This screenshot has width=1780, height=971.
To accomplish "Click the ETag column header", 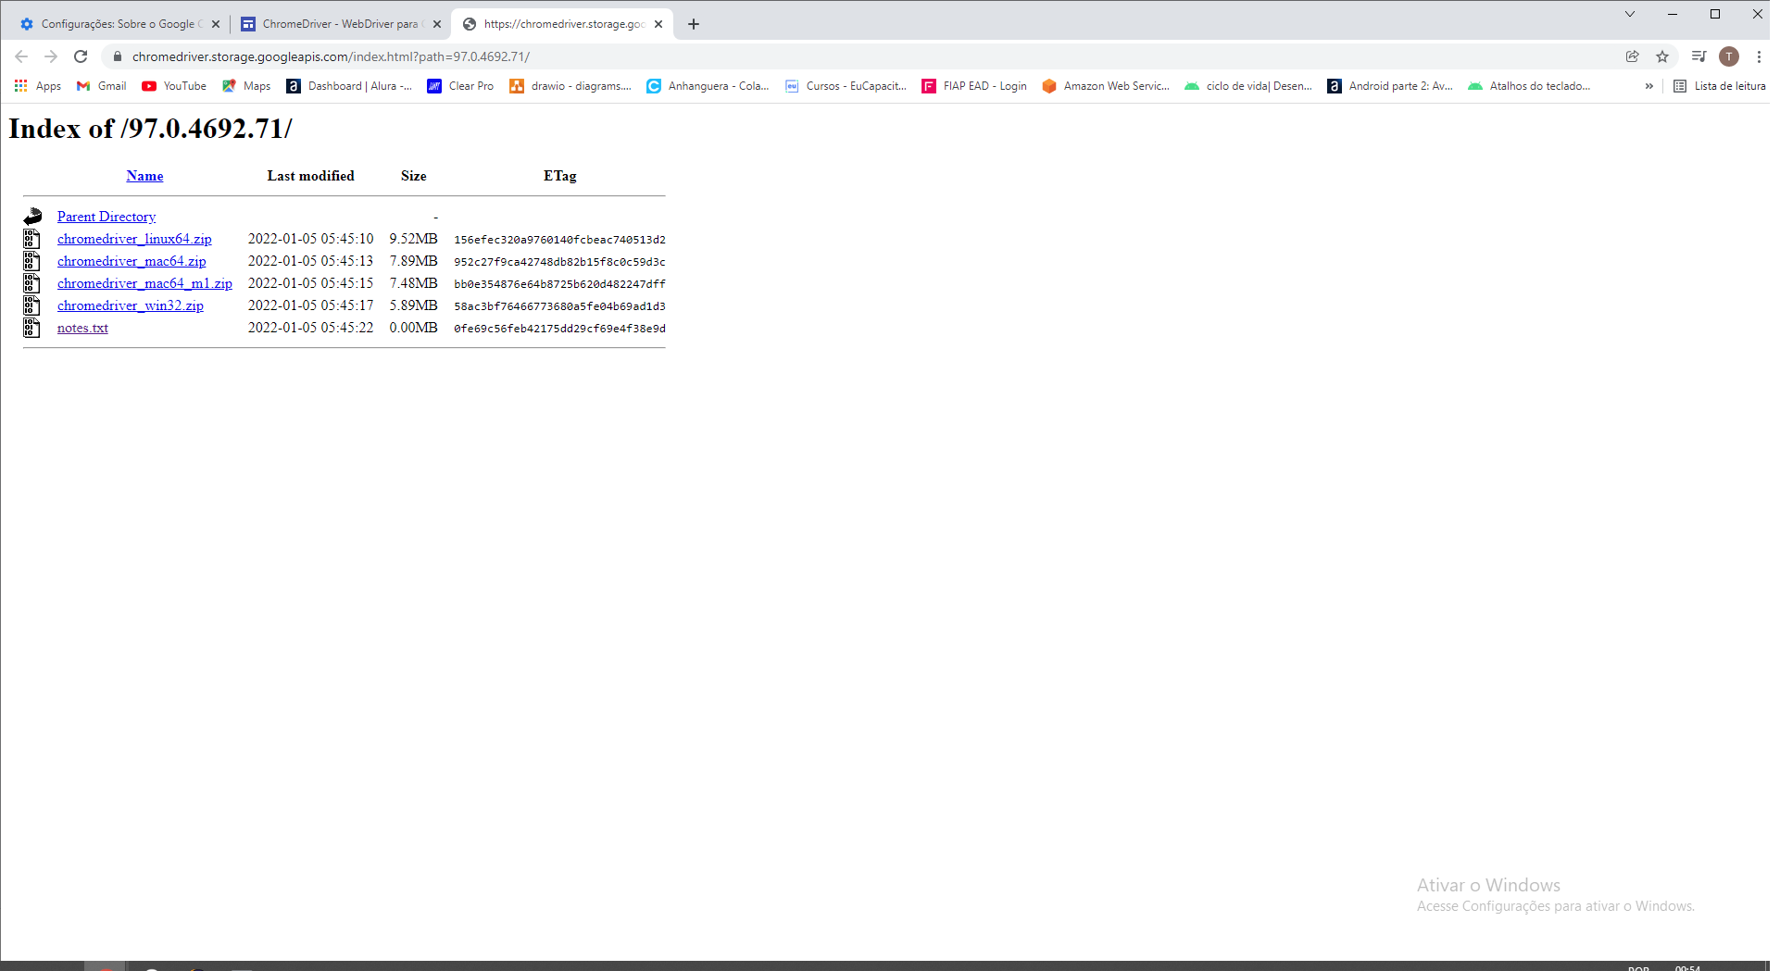I will 559,176.
